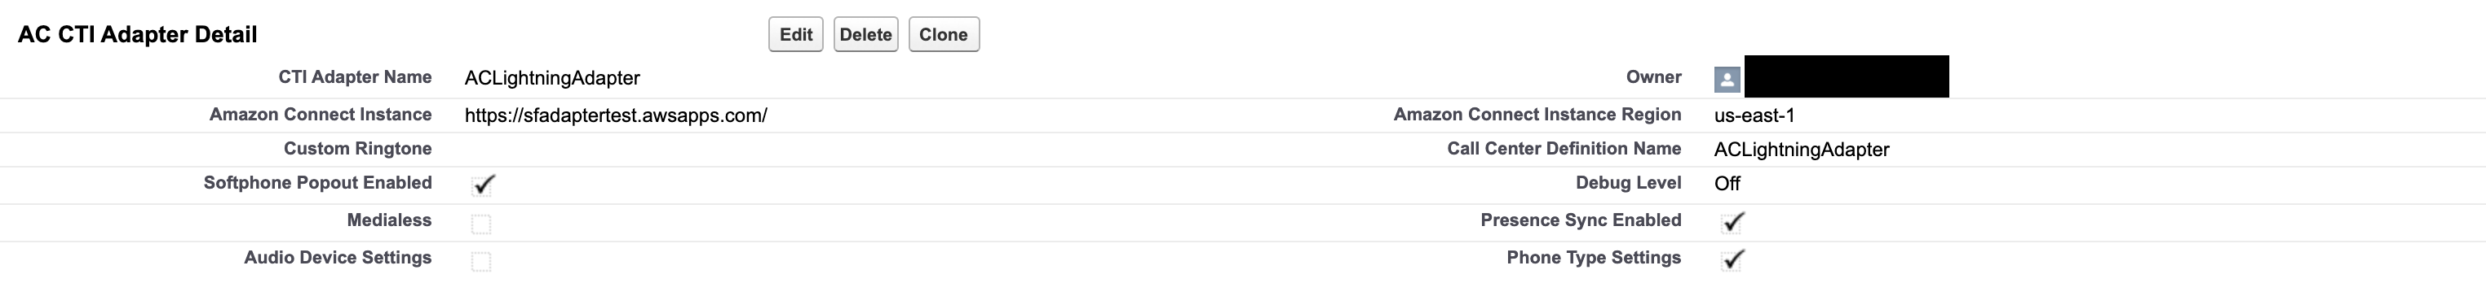
Task: Check the Audio Device Settings box
Action: [x=480, y=261]
